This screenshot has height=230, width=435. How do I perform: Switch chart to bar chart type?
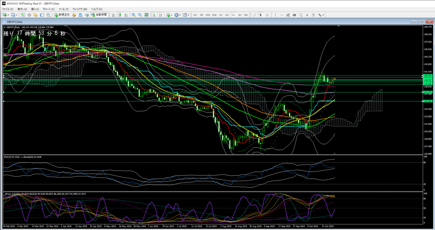113,15
